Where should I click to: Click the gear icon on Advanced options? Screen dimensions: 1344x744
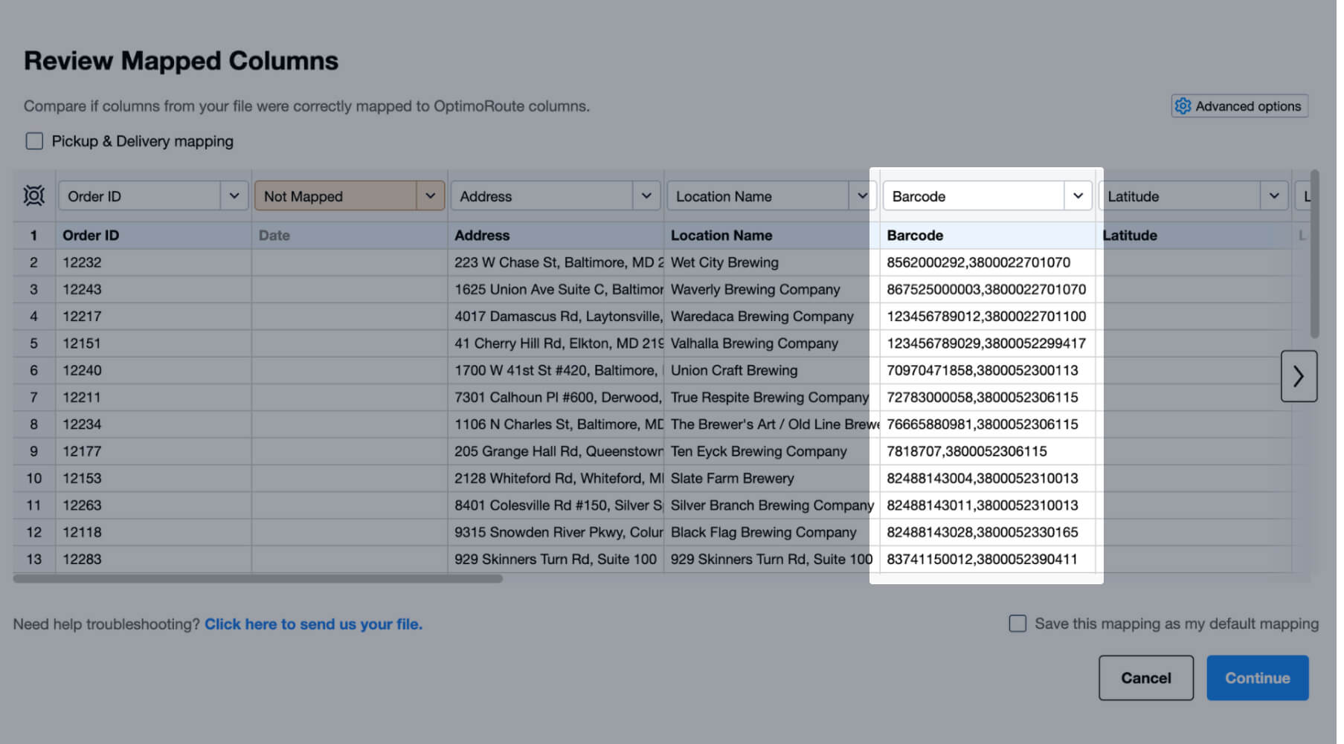1183,106
